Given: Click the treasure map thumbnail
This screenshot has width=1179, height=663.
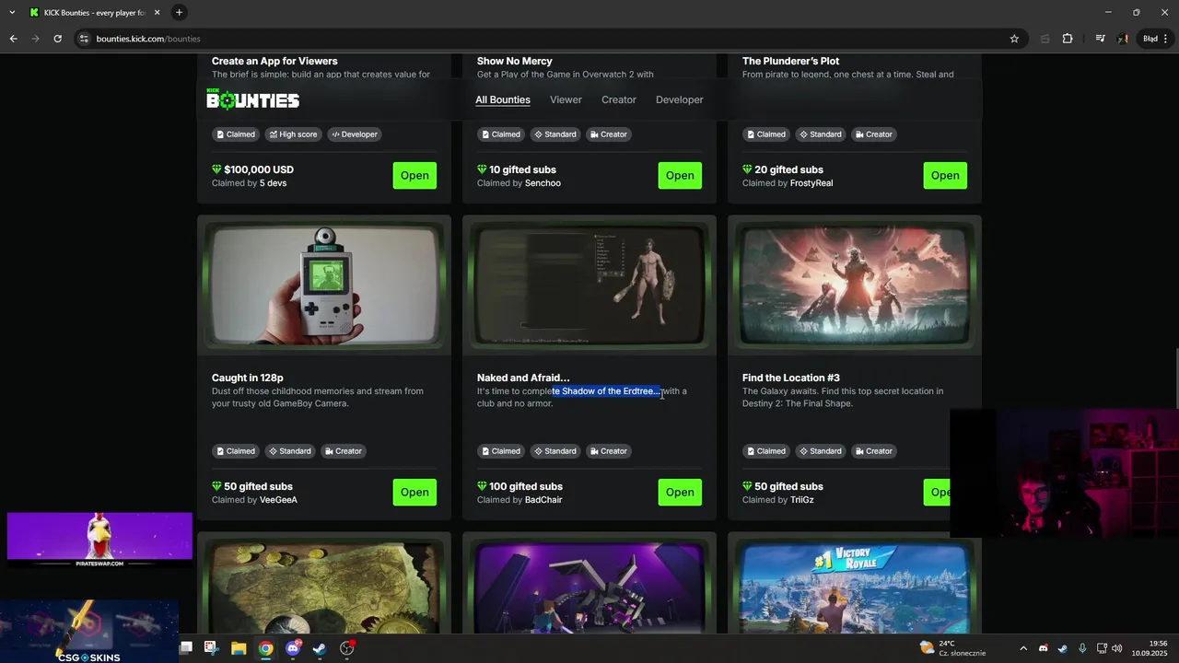Looking at the screenshot, I should 324,586.
